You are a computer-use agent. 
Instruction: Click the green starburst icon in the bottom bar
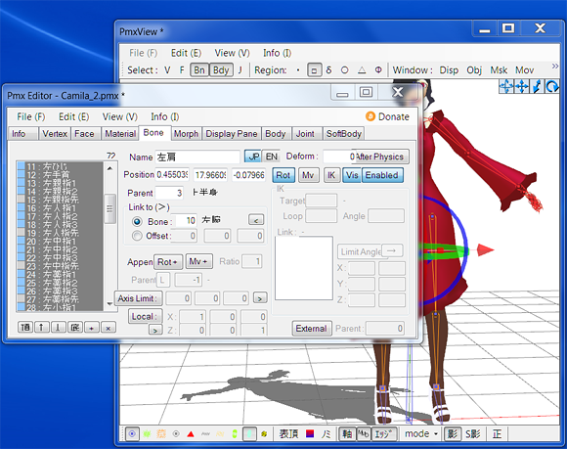[x=147, y=433]
